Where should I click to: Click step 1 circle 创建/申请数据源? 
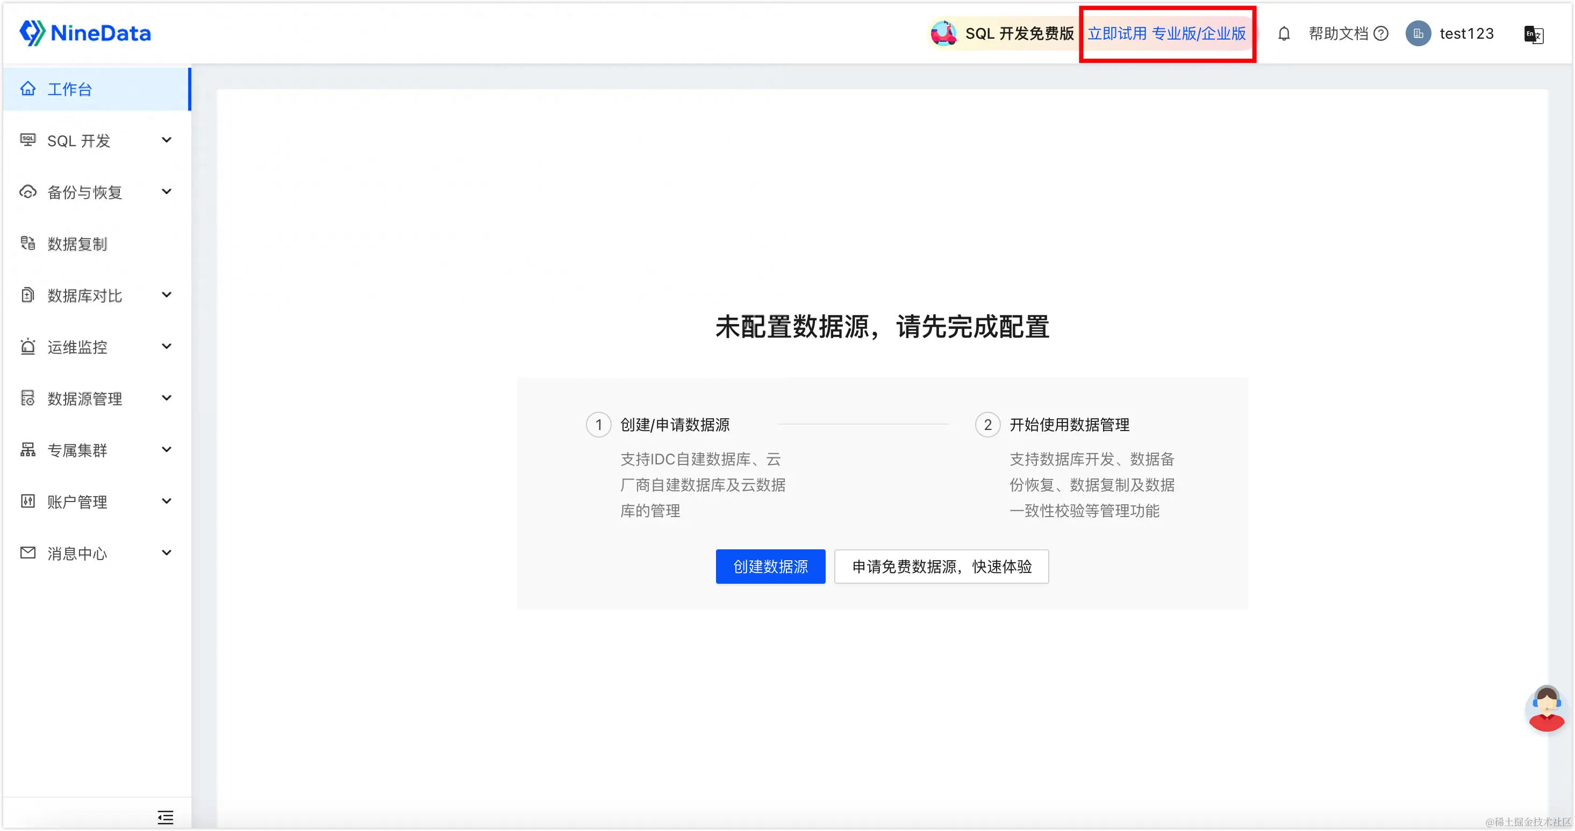pyautogui.click(x=599, y=424)
